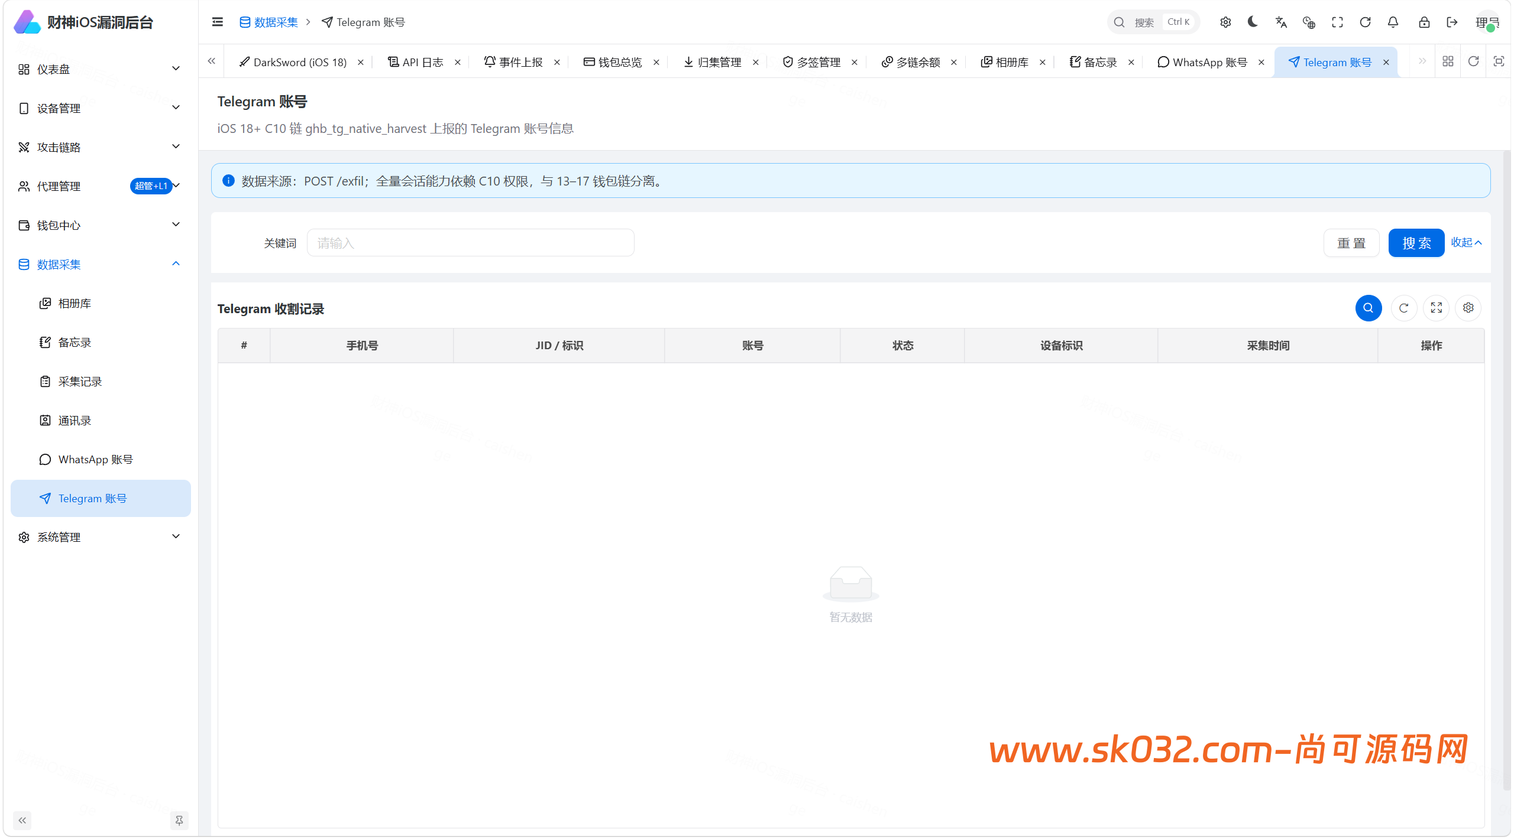Expand the 仪表盘 menu
1514x839 pixels.
pyautogui.click(x=100, y=69)
